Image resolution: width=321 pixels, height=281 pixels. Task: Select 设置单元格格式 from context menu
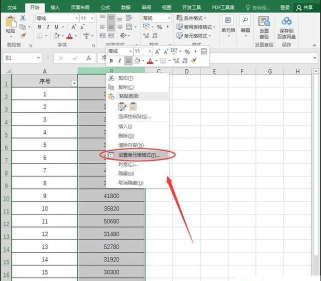(x=138, y=155)
